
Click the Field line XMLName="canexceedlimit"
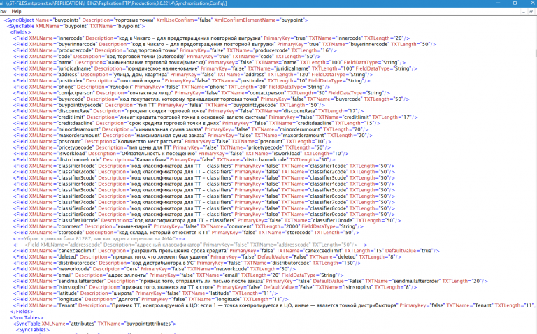click(x=226, y=250)
